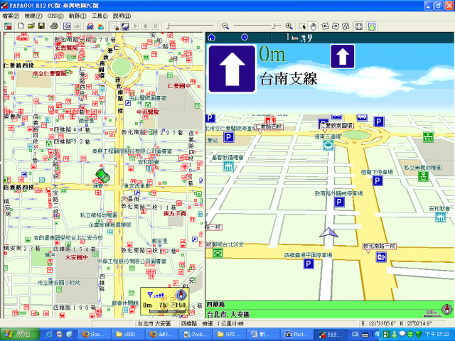Click the GPS signal strength indicator
The height and width of the screenshot is (341, 455).
(x=156, y=295)
